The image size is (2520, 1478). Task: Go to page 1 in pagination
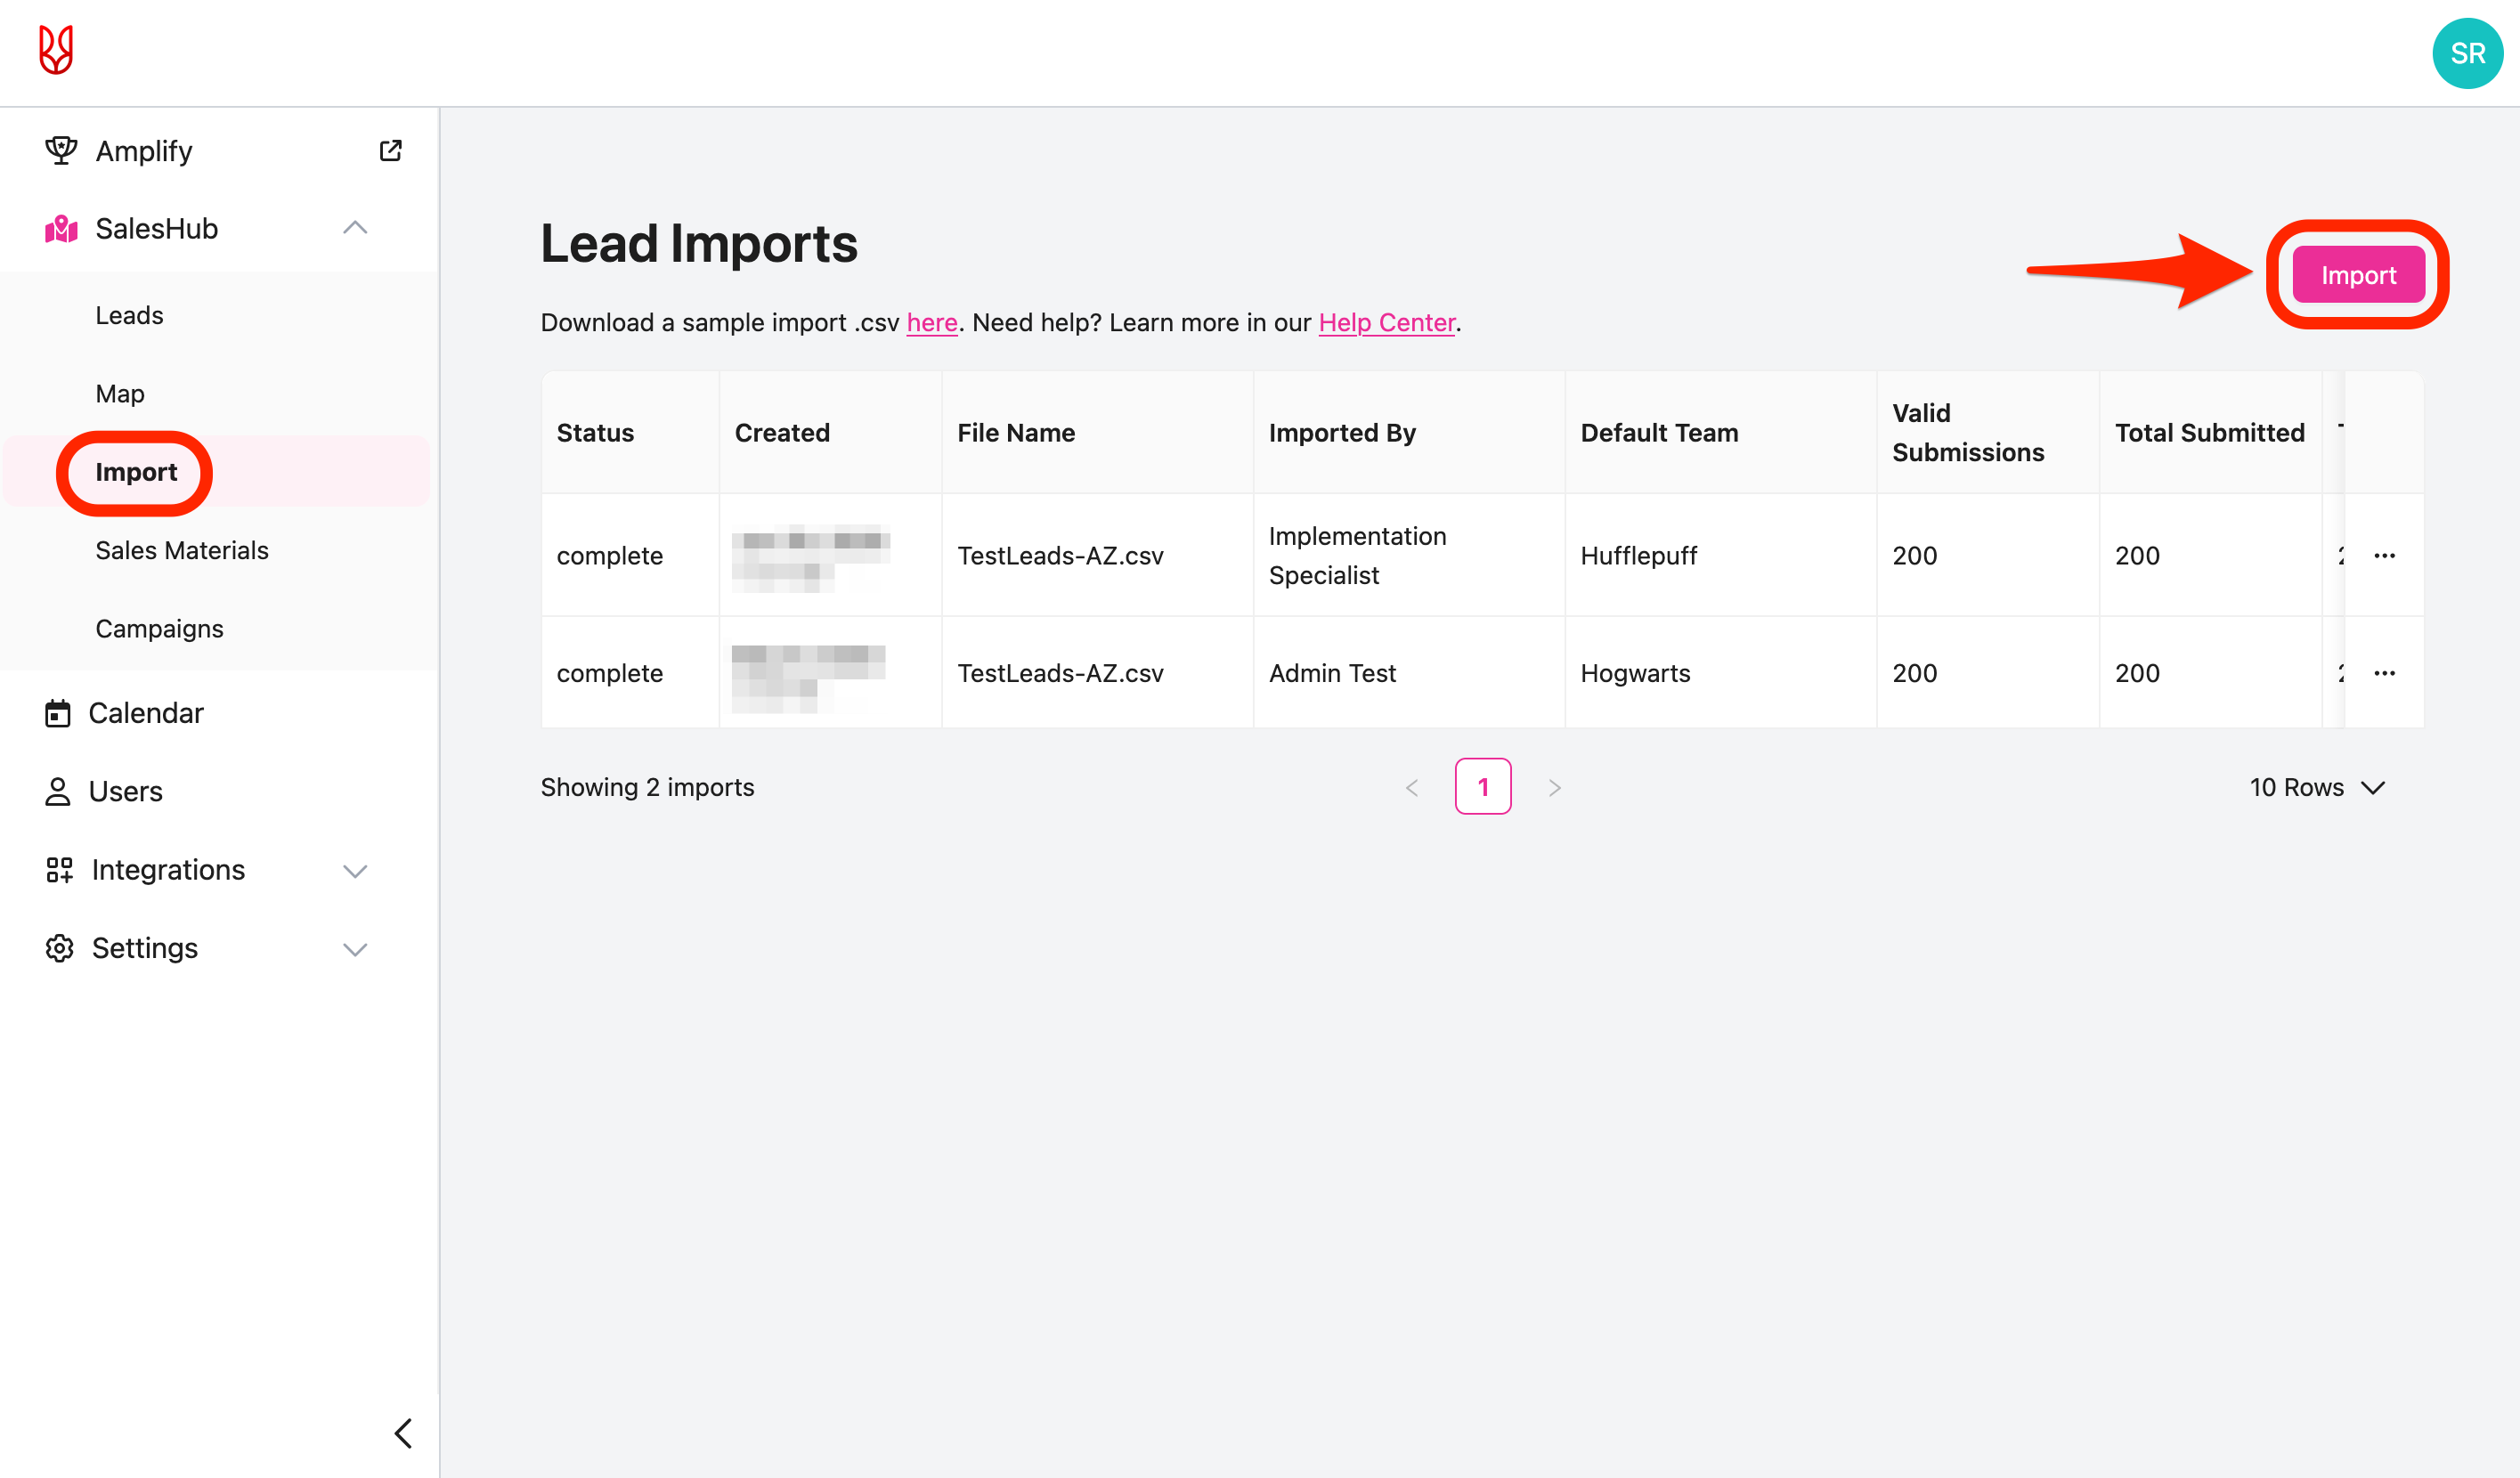[1482, 787]
